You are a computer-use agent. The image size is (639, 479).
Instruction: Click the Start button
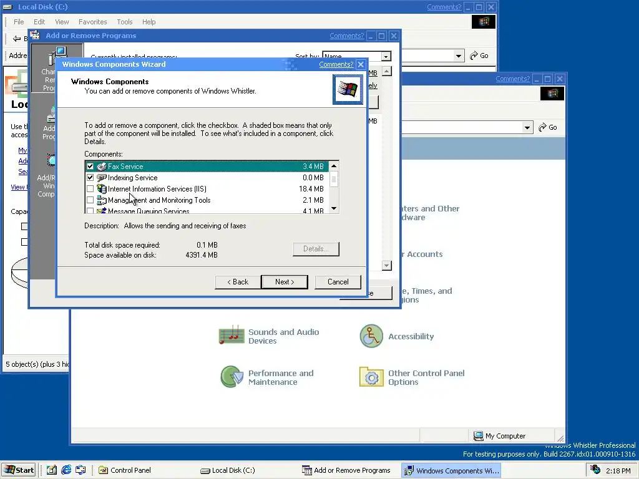[19, 470]
